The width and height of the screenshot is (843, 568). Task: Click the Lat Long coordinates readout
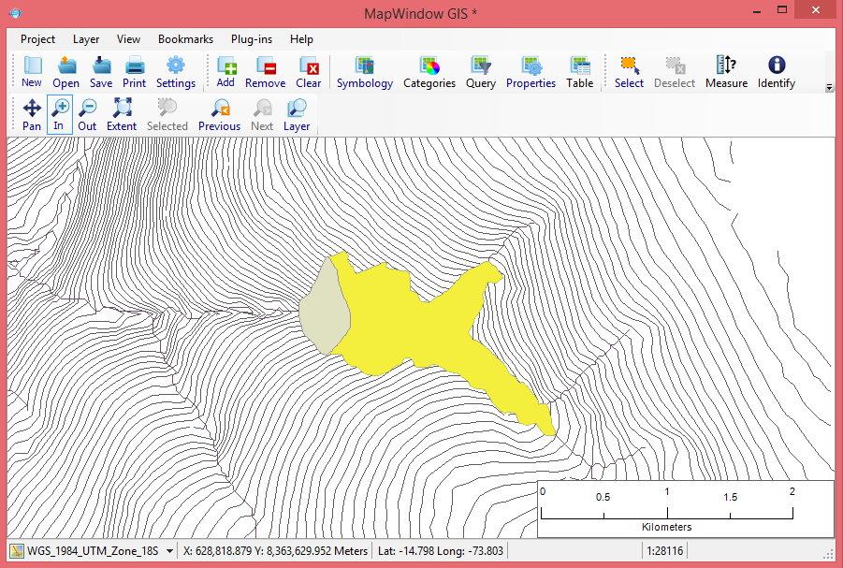point(441,551)
